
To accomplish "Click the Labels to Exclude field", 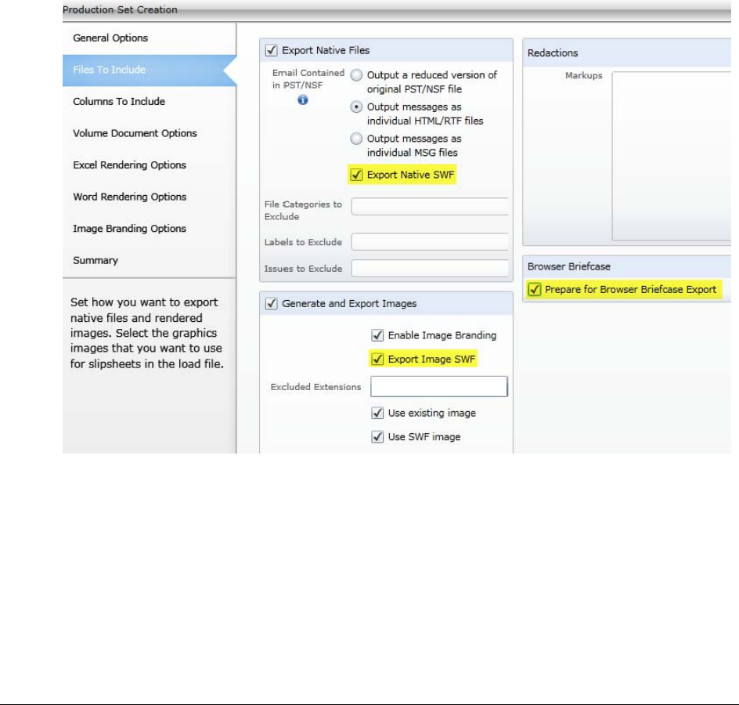I will tap(430, 242).
